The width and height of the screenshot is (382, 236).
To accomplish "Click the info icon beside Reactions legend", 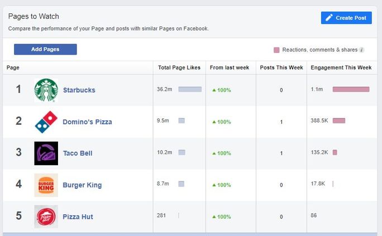I will coord(362,50).
